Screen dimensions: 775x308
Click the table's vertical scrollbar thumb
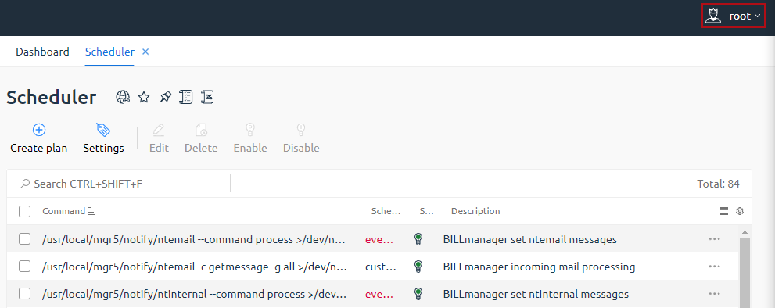(745, 273)
